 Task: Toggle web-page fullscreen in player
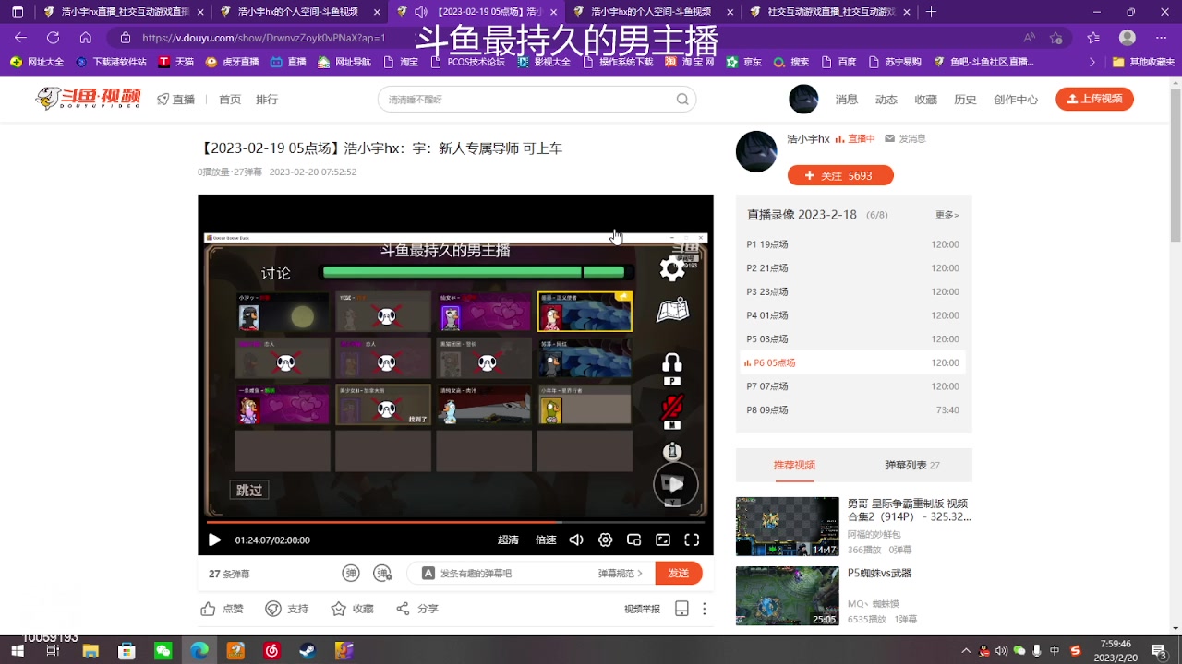point(663,540)
